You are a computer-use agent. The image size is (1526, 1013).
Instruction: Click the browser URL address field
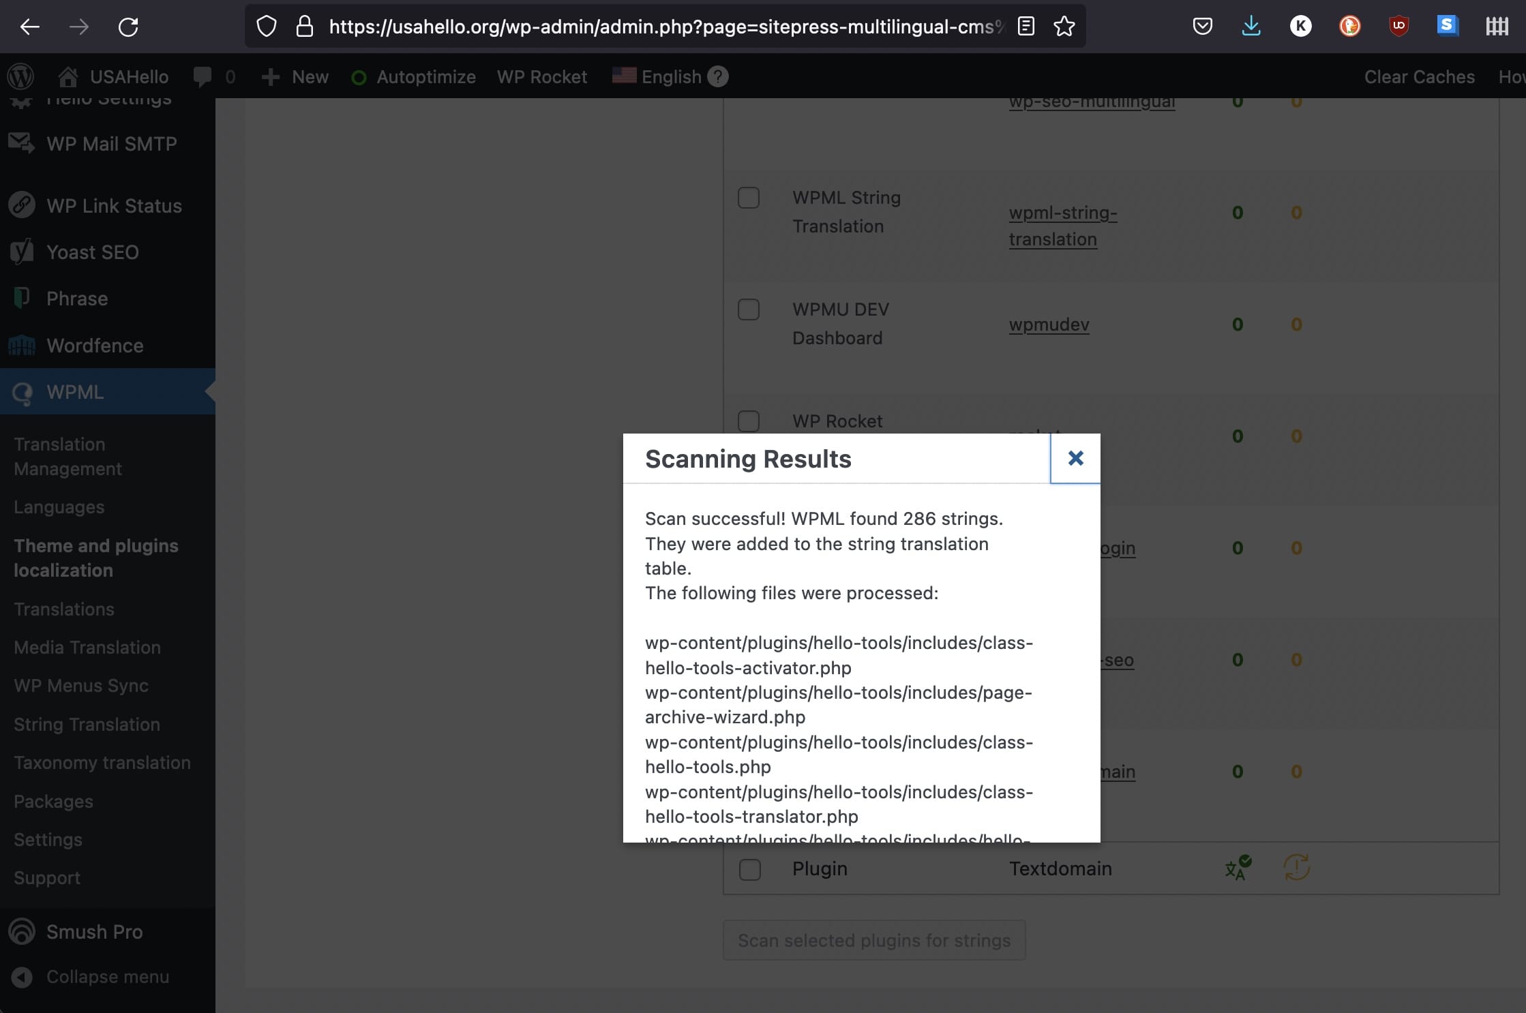[x=665, y=27]
